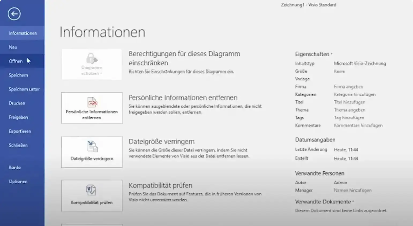Go to the Drucken page
413x226 pixels.
[x=17, y=103]
